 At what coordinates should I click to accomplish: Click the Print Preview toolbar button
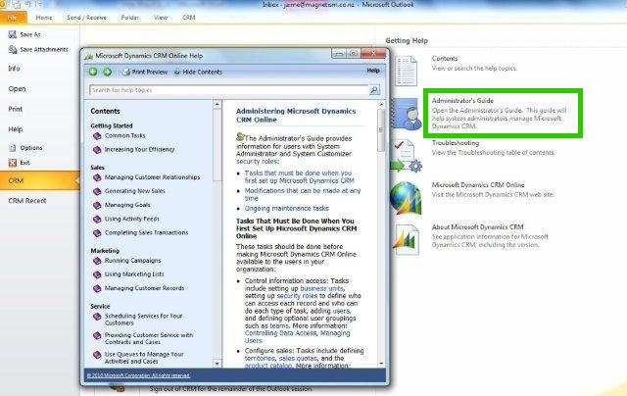[x=147, y=72]
